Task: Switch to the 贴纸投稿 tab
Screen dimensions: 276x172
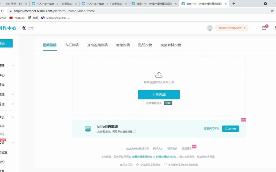Action: point(145,45)
